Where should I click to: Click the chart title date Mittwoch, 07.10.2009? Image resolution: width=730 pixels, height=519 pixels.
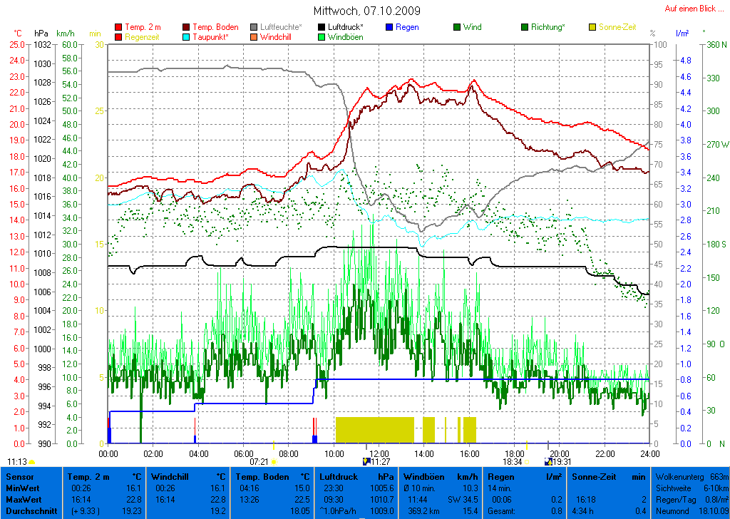(x=366, y=11)
